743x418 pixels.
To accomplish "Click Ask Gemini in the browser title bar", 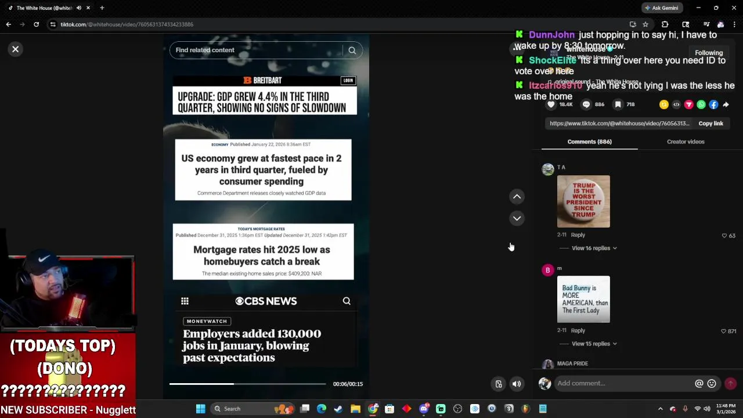I will tap(661, 8).
